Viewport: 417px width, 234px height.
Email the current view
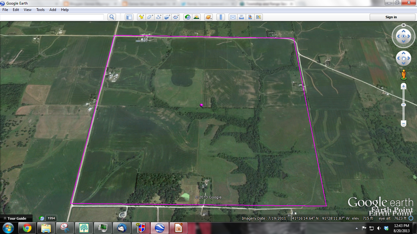[233, 17]
